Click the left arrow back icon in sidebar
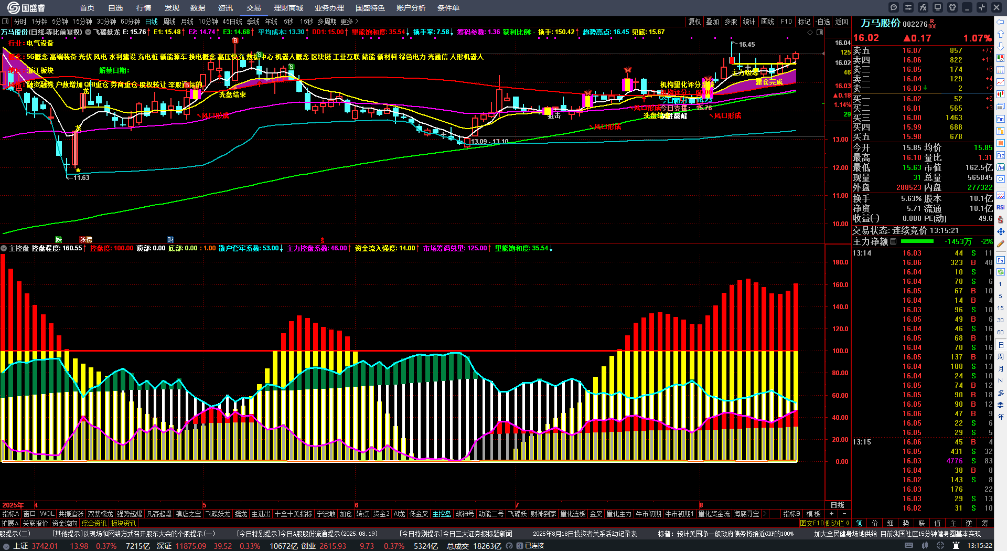1007x551 pixels. 1001,22
